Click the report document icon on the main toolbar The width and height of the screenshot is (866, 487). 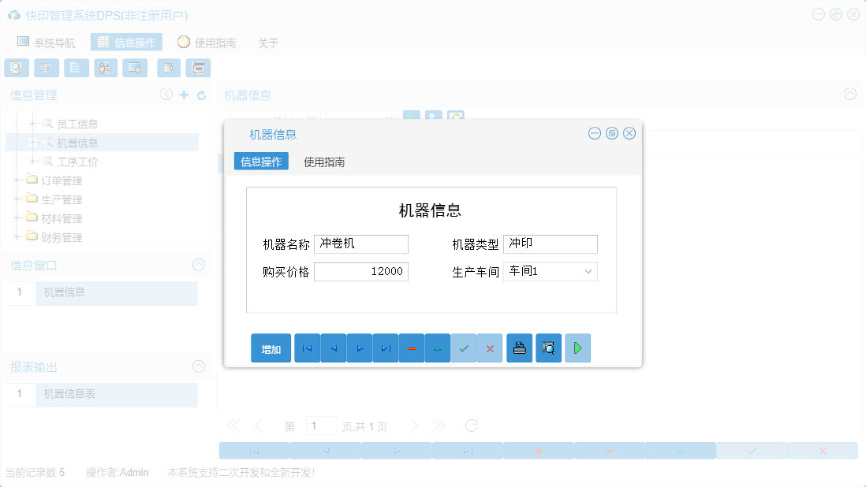tap(76, 68)
